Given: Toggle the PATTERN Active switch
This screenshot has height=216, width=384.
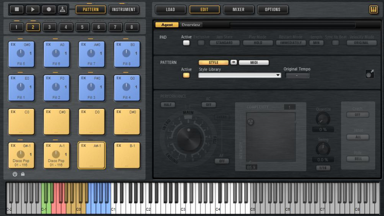Looking at the screenshot, I should 186,75.
